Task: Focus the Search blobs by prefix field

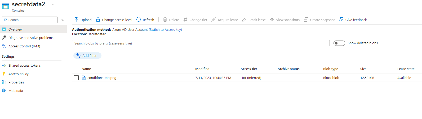Action: (x=201, y=43)
